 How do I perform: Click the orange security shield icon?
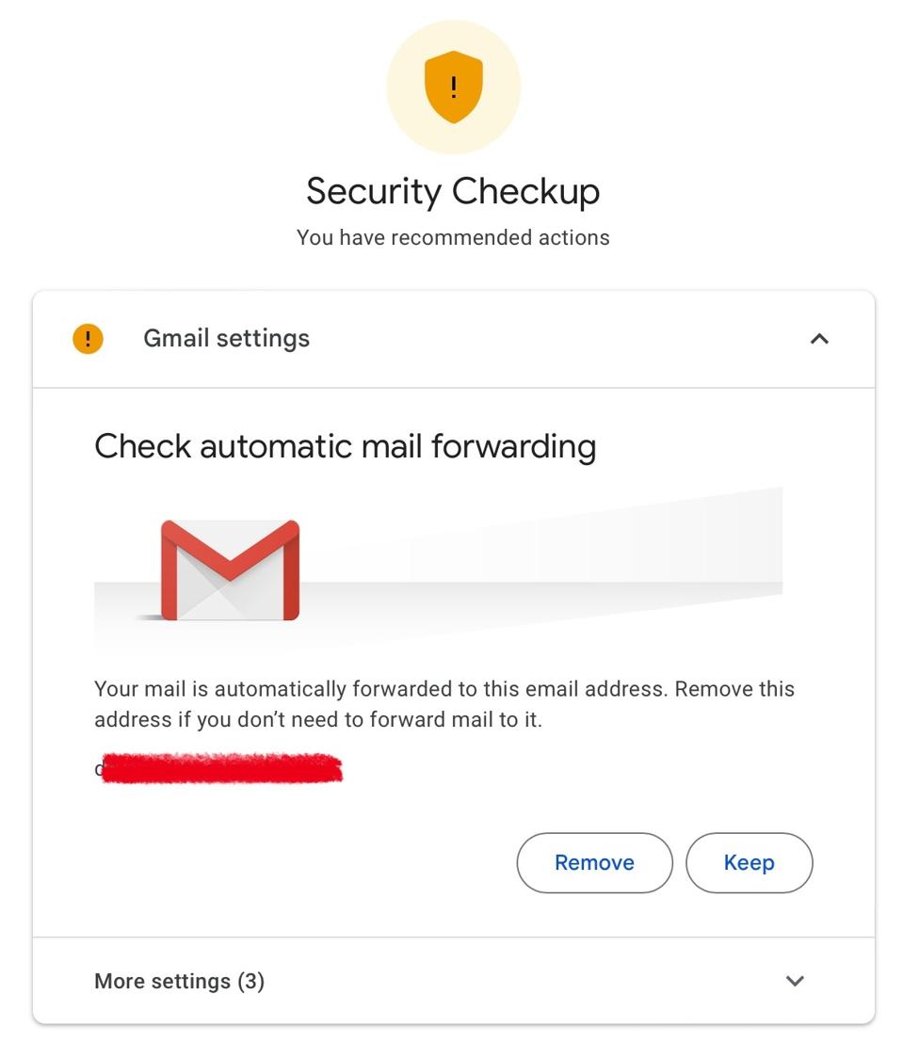[x=453, y=88]
